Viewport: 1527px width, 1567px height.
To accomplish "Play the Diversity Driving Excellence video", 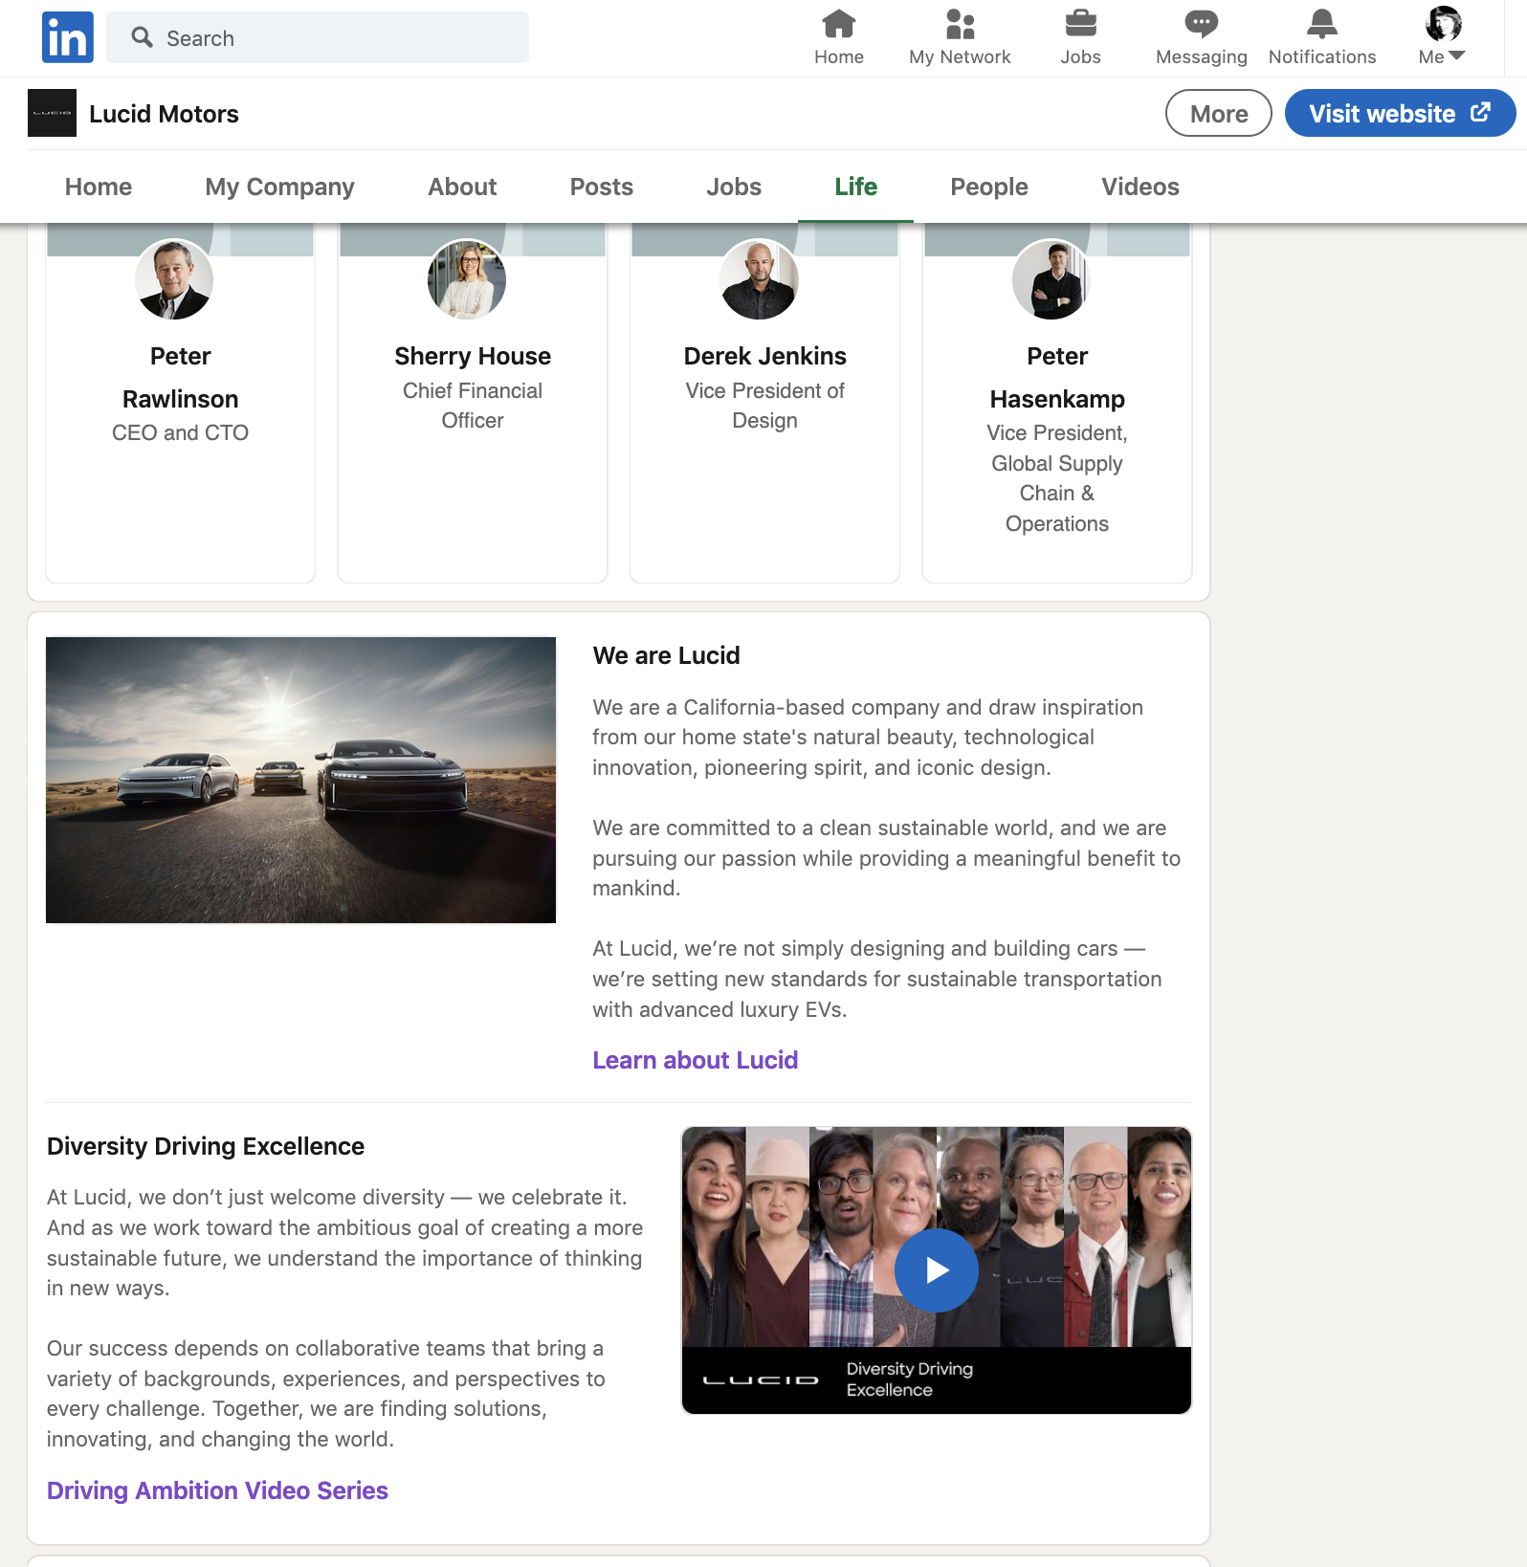I will tap(936, 1270).
